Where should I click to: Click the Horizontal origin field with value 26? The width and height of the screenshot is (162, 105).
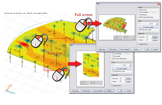(x=122, y=78)
